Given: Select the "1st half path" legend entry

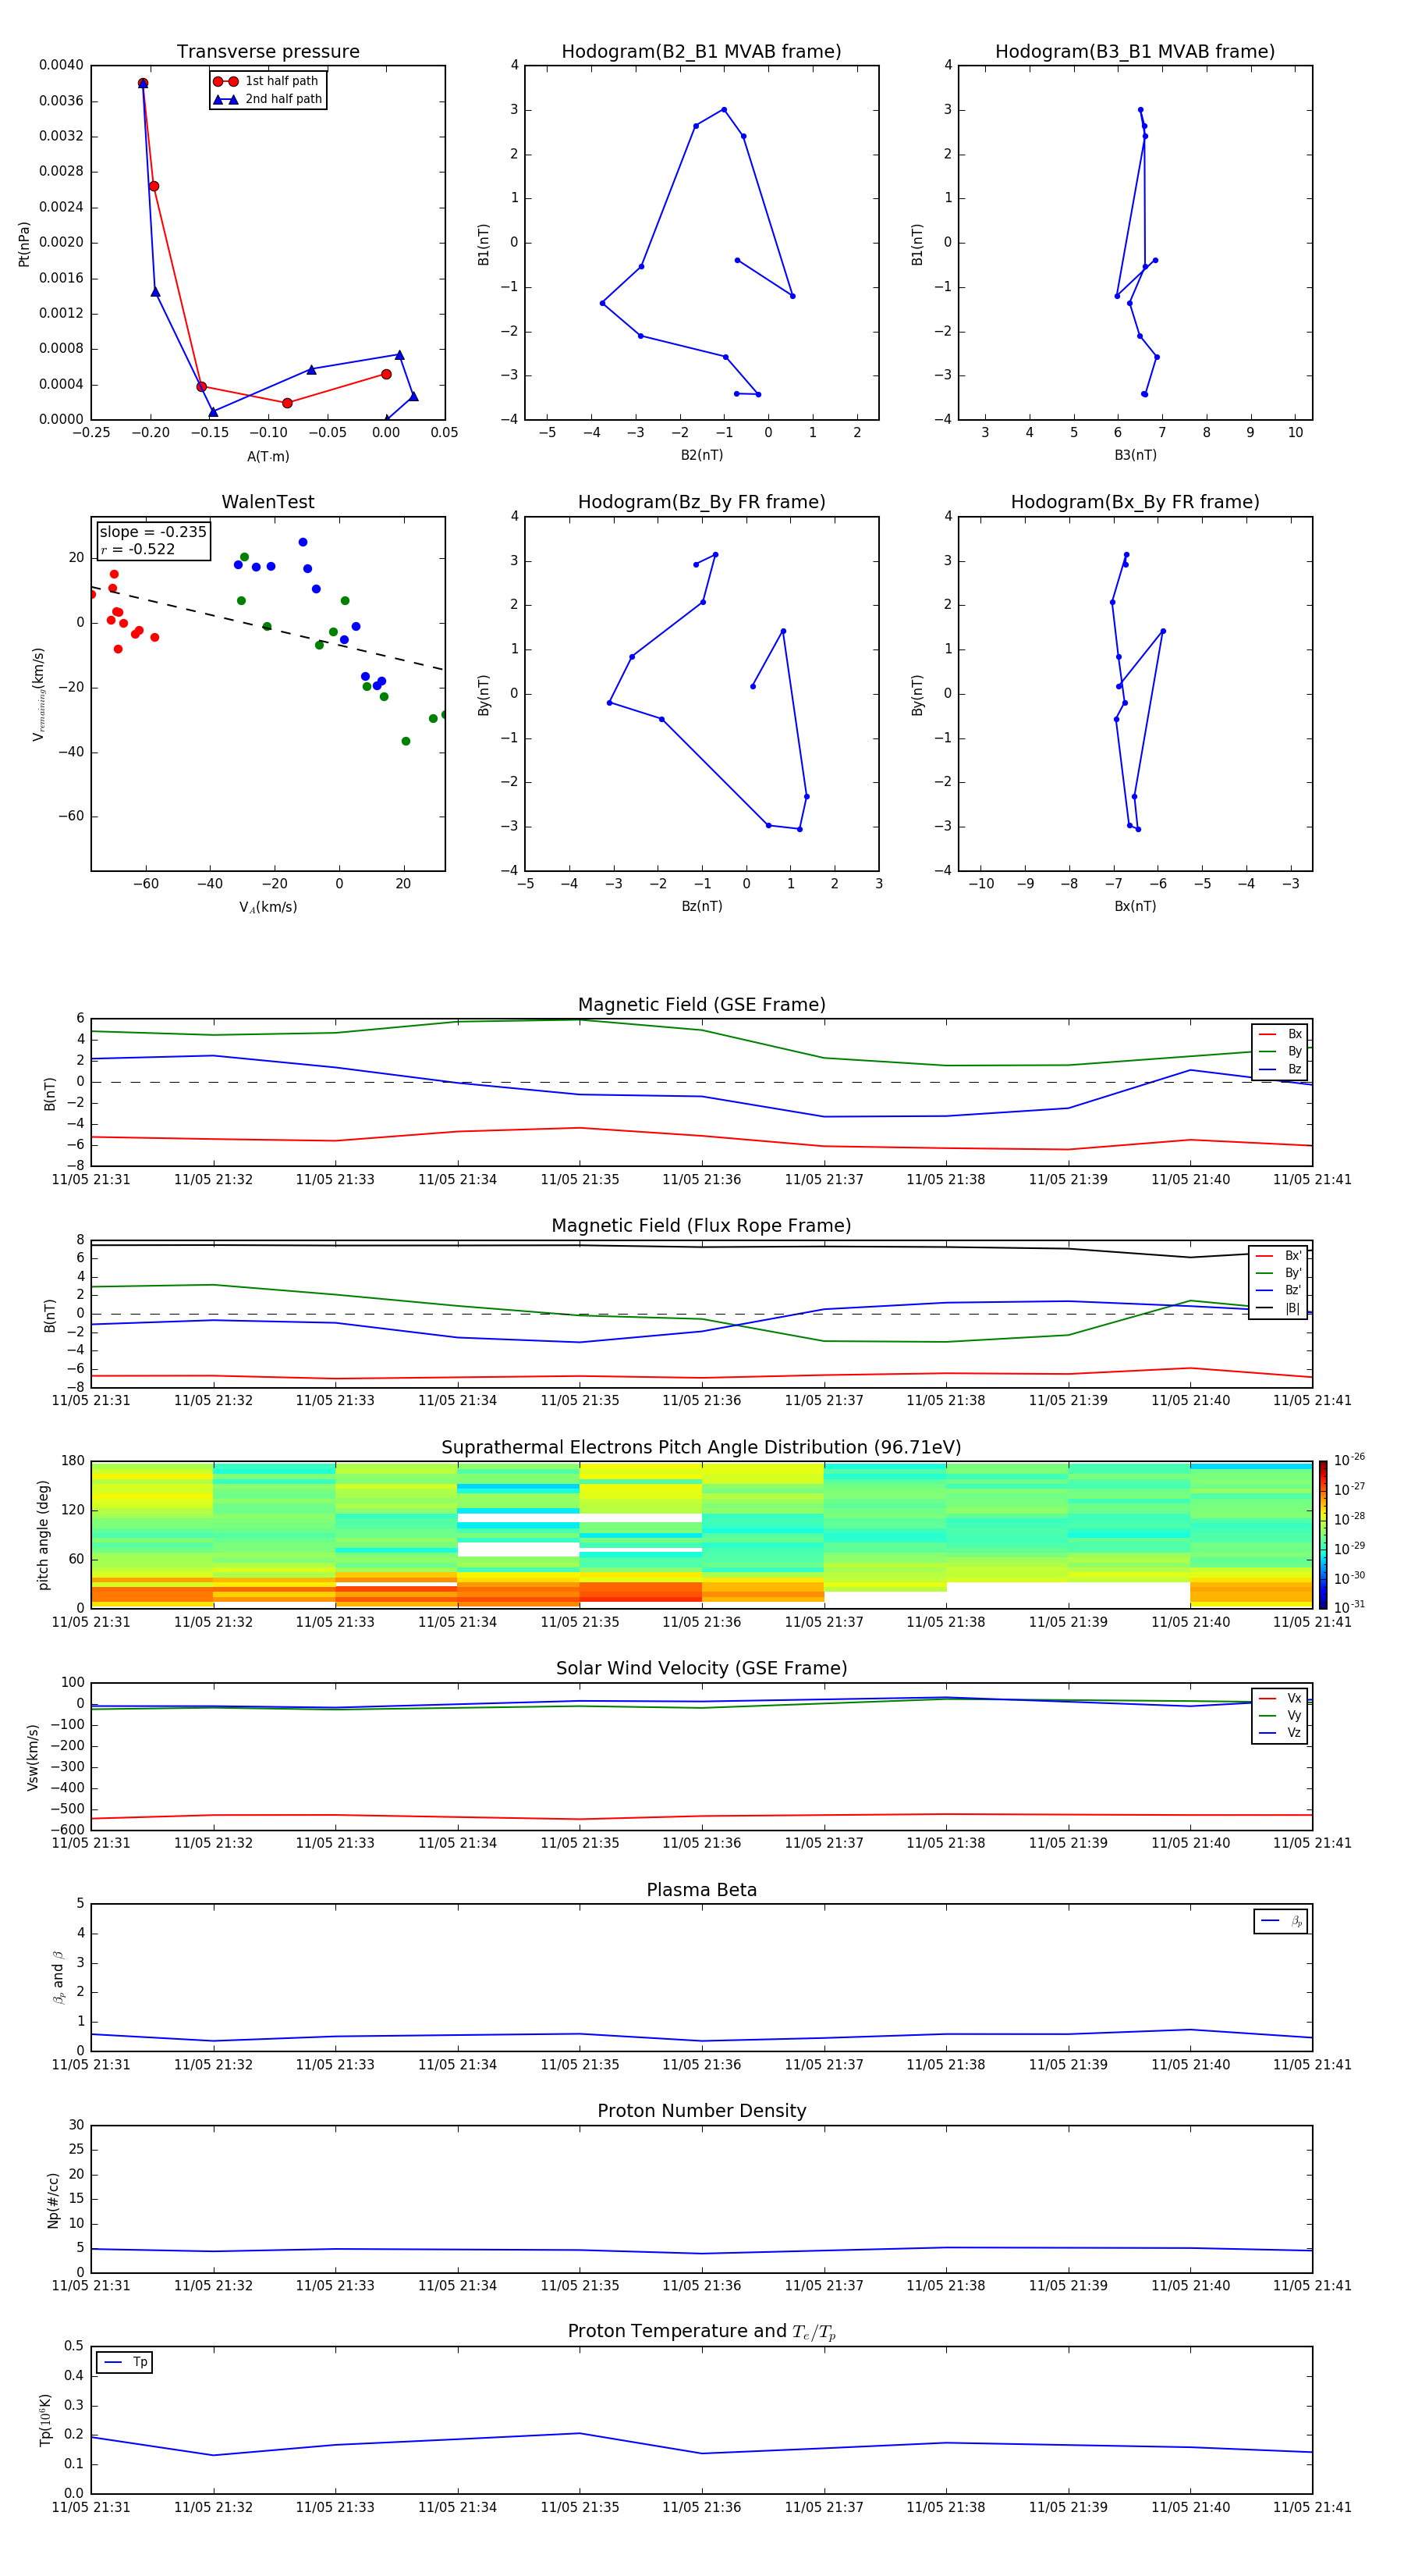Looking at the screenshot, I should tap(266, 81).
